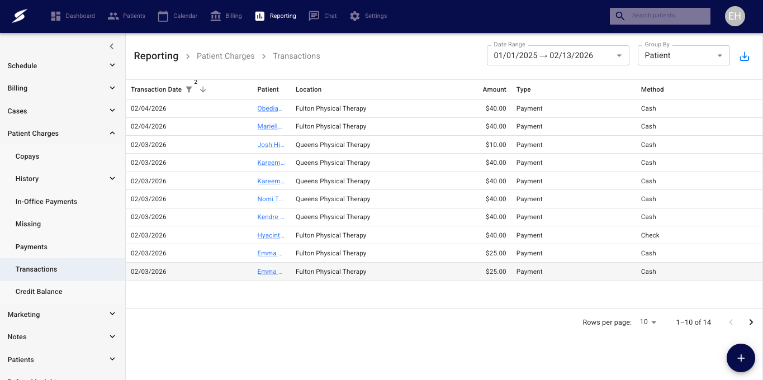Click the floating plus add button

coord(741,358)
